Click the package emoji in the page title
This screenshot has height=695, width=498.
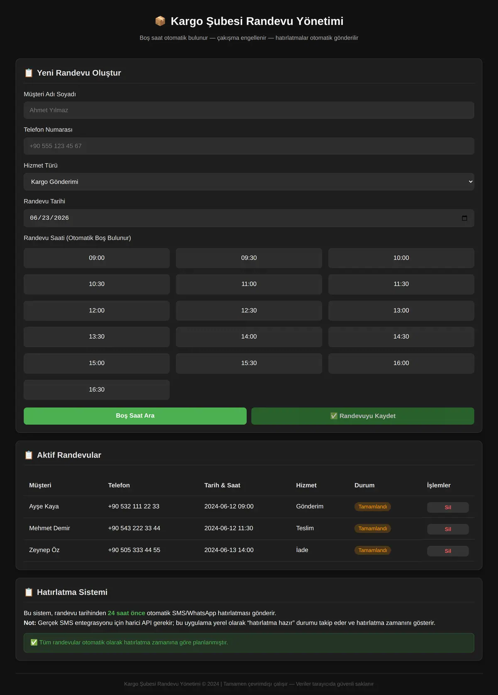(x=160, y=21)
